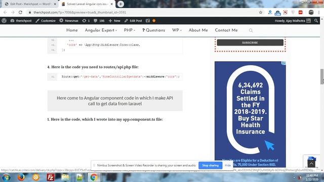Switch to the Edit Post WordPress tab
The image size is (324, 182).
30,4
